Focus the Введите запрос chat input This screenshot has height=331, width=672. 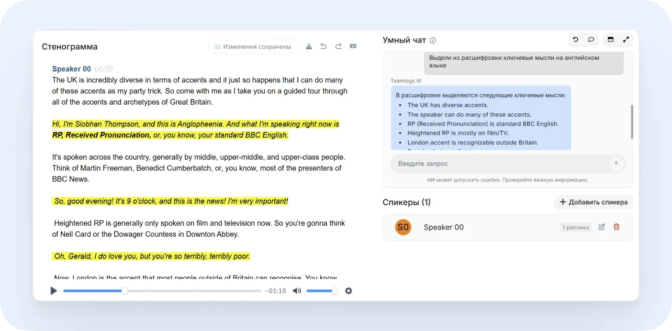click(x=508, y=164)
